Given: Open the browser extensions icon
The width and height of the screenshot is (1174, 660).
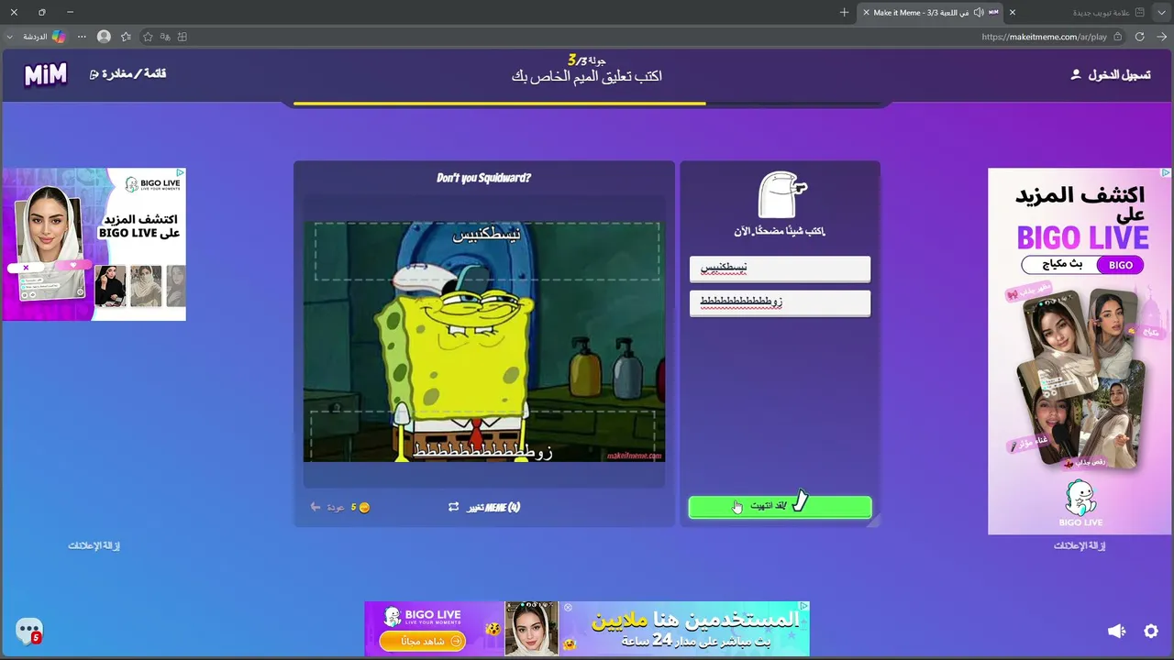Looking at the screenshot, I should (x=183, y=37).
